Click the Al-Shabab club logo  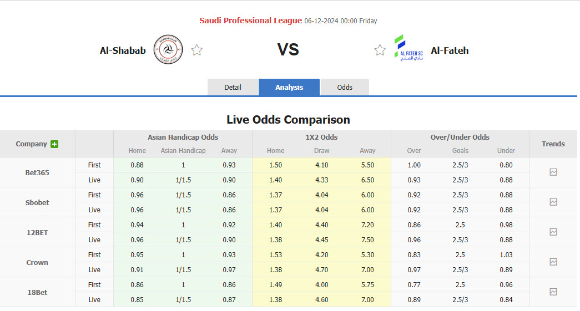tap(168, 50)
